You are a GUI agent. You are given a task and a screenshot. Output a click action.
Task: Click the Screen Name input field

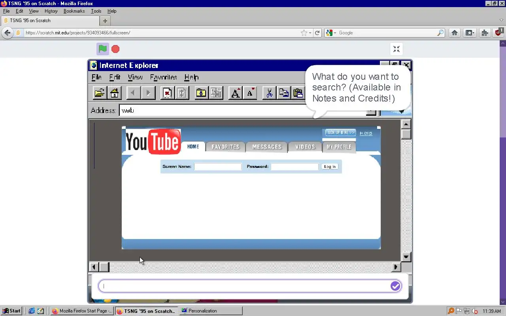click(x=218, y=167)
